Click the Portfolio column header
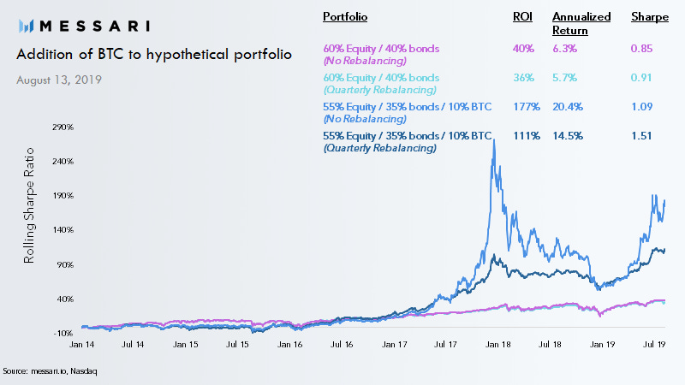 coord(344,17)
